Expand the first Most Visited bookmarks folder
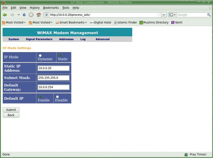 point(14,22)
